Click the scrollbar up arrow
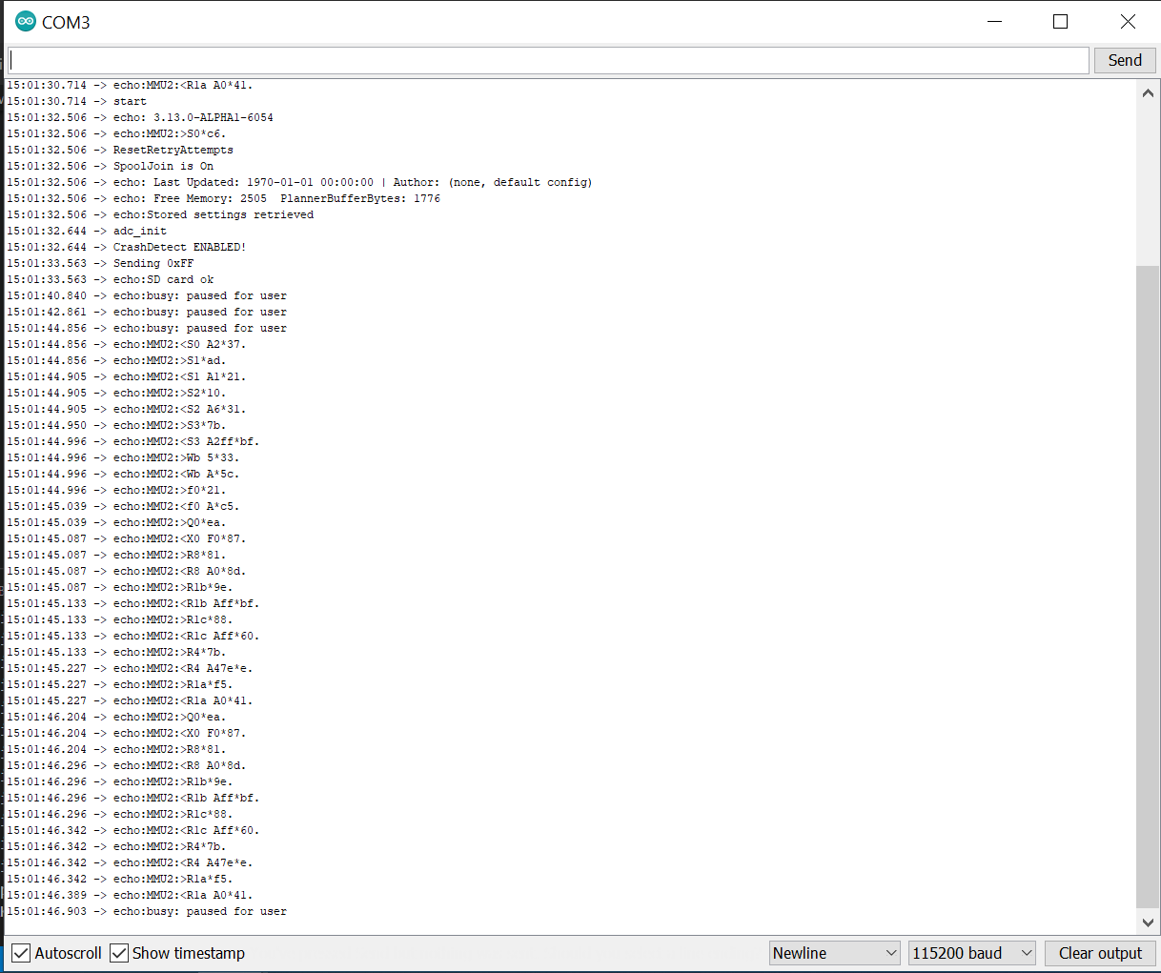The width and height of the screenshot is (1161, 973). 1148,92
